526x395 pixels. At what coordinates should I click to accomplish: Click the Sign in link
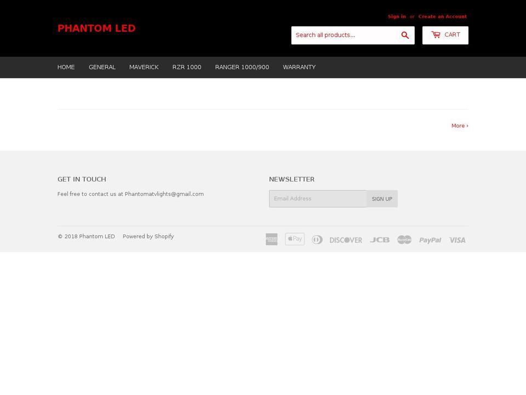pos(397,16)
